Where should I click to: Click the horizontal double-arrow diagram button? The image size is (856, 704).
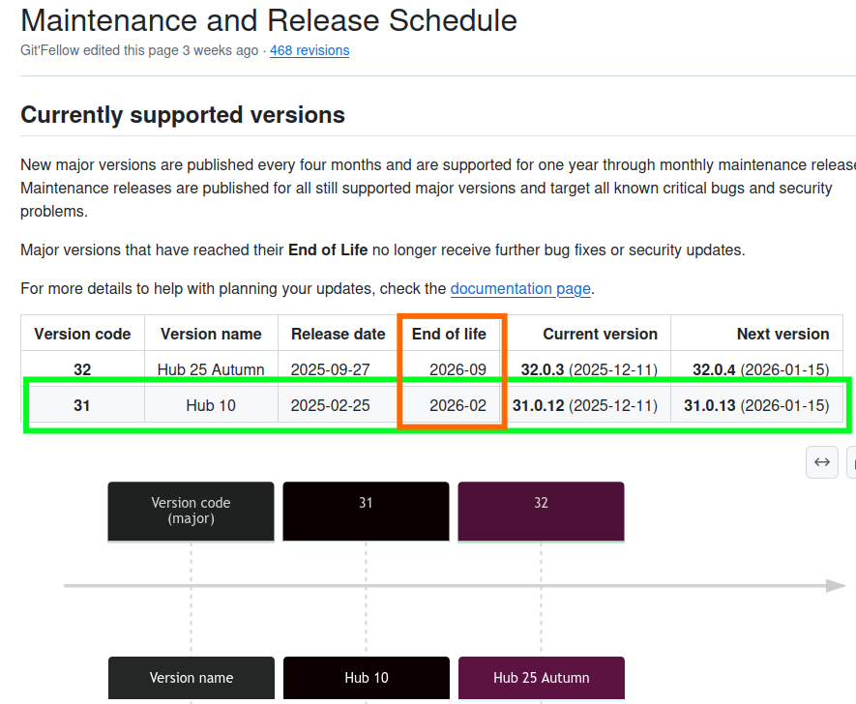click(821, 462)
